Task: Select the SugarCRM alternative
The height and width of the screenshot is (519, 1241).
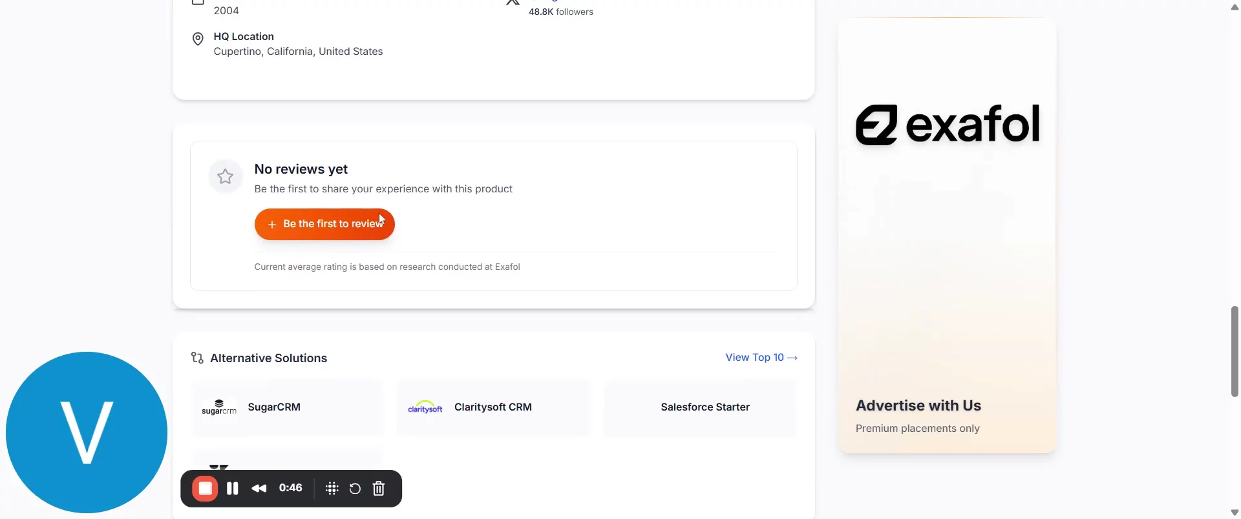Action: [x=274, y=407]
